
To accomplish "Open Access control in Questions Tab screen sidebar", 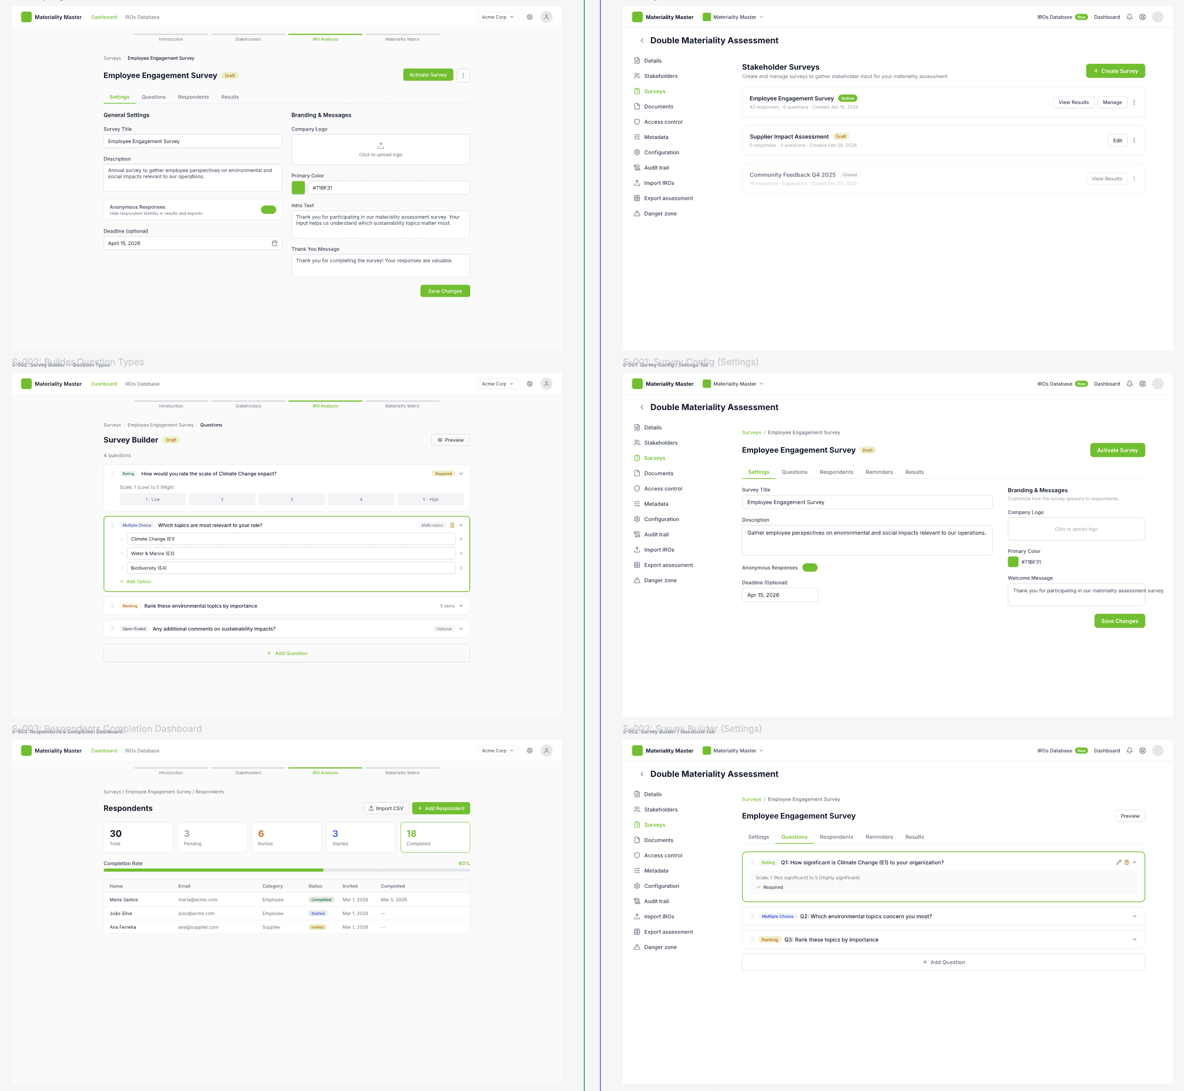I will coord(663,856).
